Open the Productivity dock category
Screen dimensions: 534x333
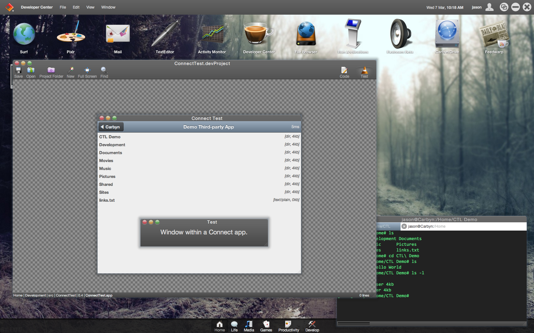(289, 326)
